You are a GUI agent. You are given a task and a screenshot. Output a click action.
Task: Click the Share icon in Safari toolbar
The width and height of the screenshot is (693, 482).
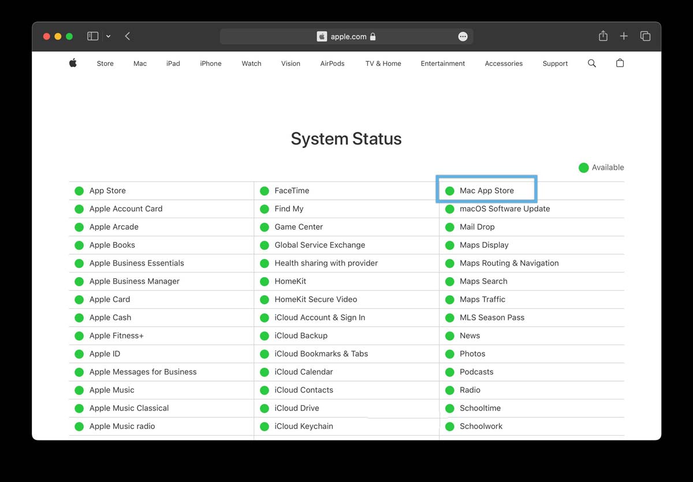pyautogui.click(x=603, y=36)
